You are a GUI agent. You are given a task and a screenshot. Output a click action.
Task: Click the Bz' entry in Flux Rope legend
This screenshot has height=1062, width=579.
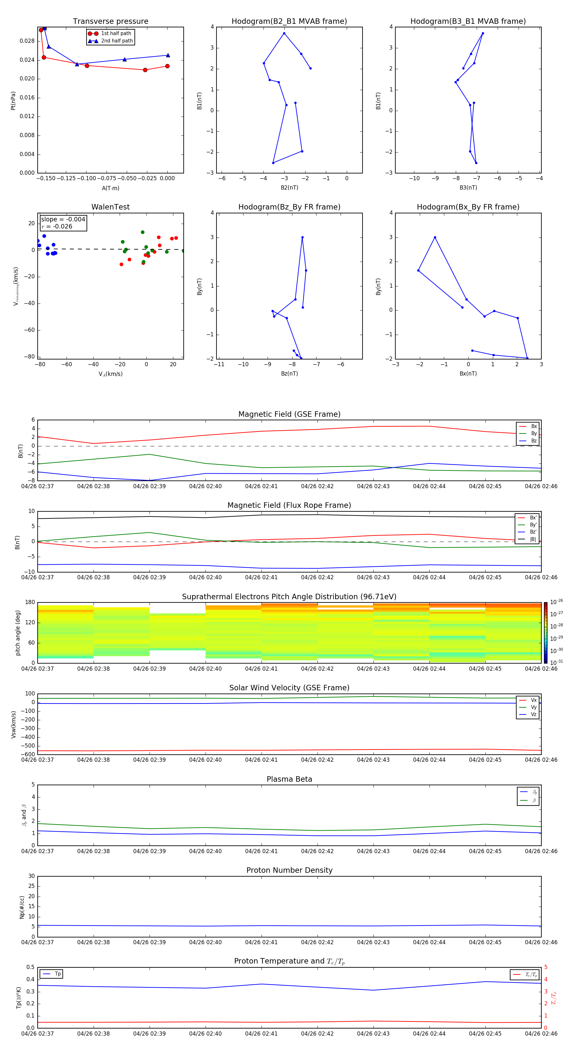pyautogui.click(x=528, y=532)
